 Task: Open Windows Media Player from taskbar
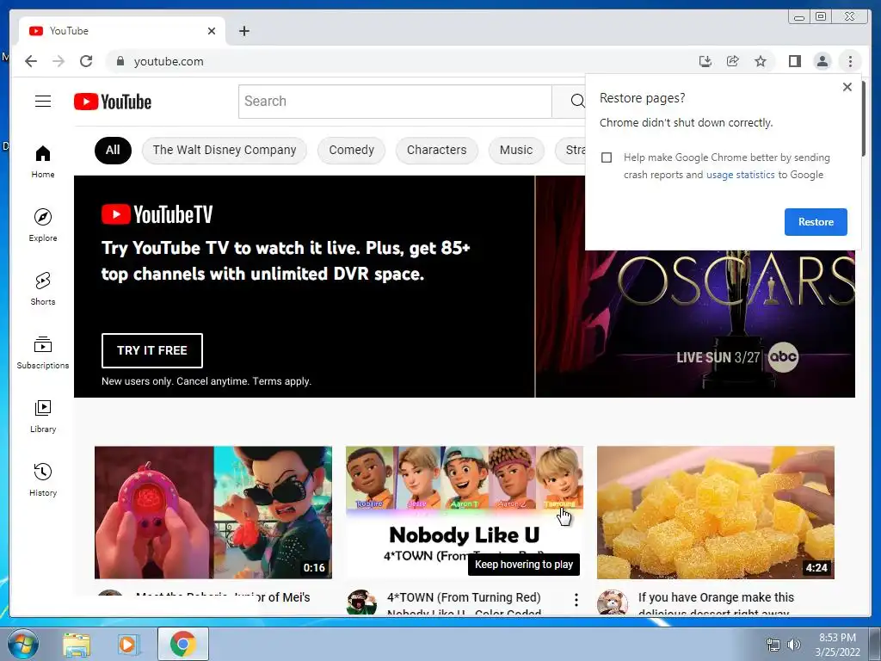(x=127, y=645)
